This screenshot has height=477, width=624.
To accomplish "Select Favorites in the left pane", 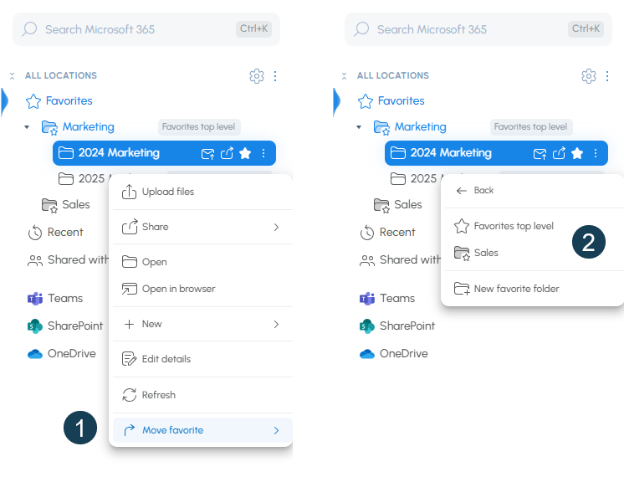I will 59,100.
